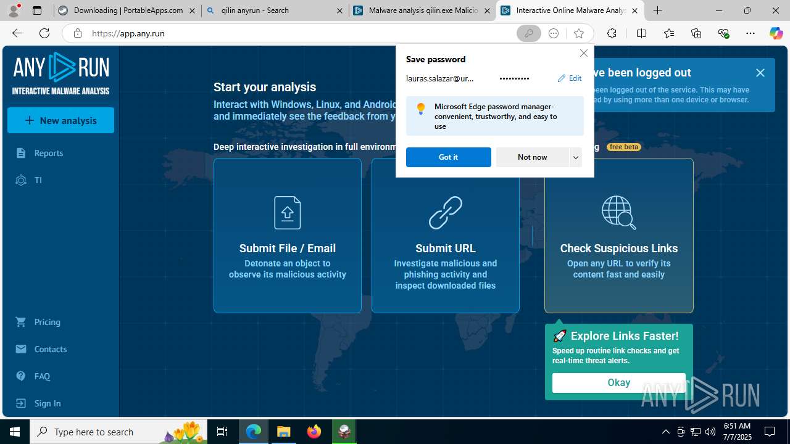The image size is (790, 444).
Task: Open Collections icon
Action: tap(696, 33)
